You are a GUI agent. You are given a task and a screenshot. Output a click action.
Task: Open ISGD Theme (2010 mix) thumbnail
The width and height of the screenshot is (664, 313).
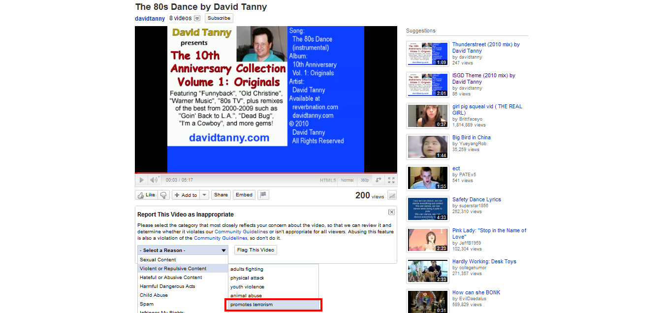(x=428, y=85)
